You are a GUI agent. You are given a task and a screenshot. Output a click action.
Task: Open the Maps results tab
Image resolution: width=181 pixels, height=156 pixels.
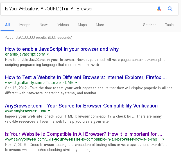tap(82, 25)
